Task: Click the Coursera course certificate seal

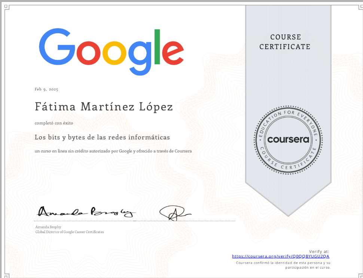Action: click(288, 140)
